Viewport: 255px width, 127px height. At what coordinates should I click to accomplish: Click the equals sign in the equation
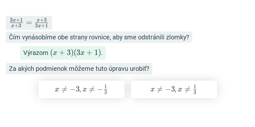point(29,23)
